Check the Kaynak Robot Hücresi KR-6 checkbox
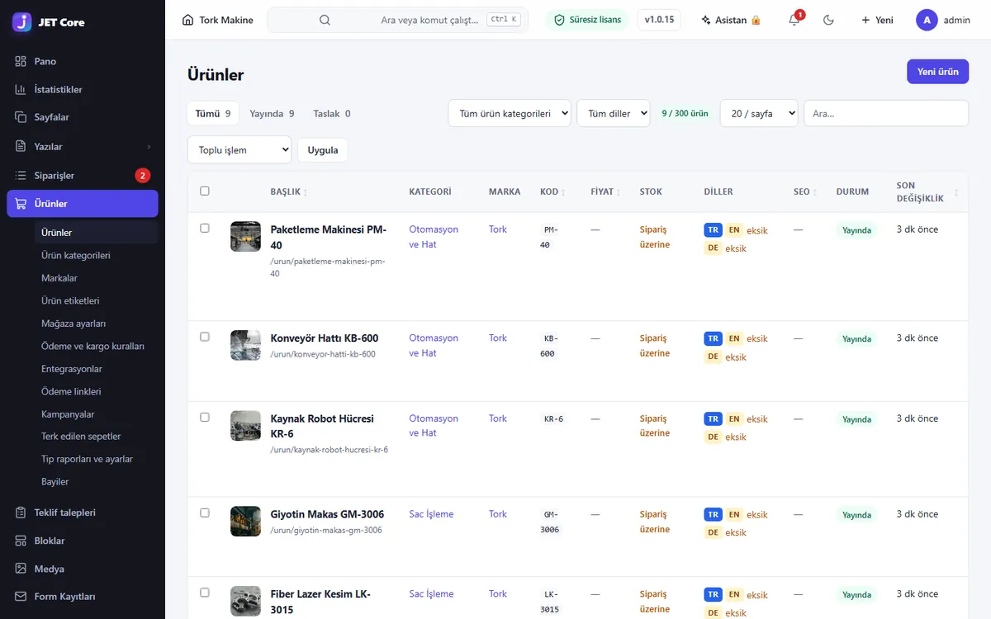The image size is (991, 619). click(x=205, y=417)
